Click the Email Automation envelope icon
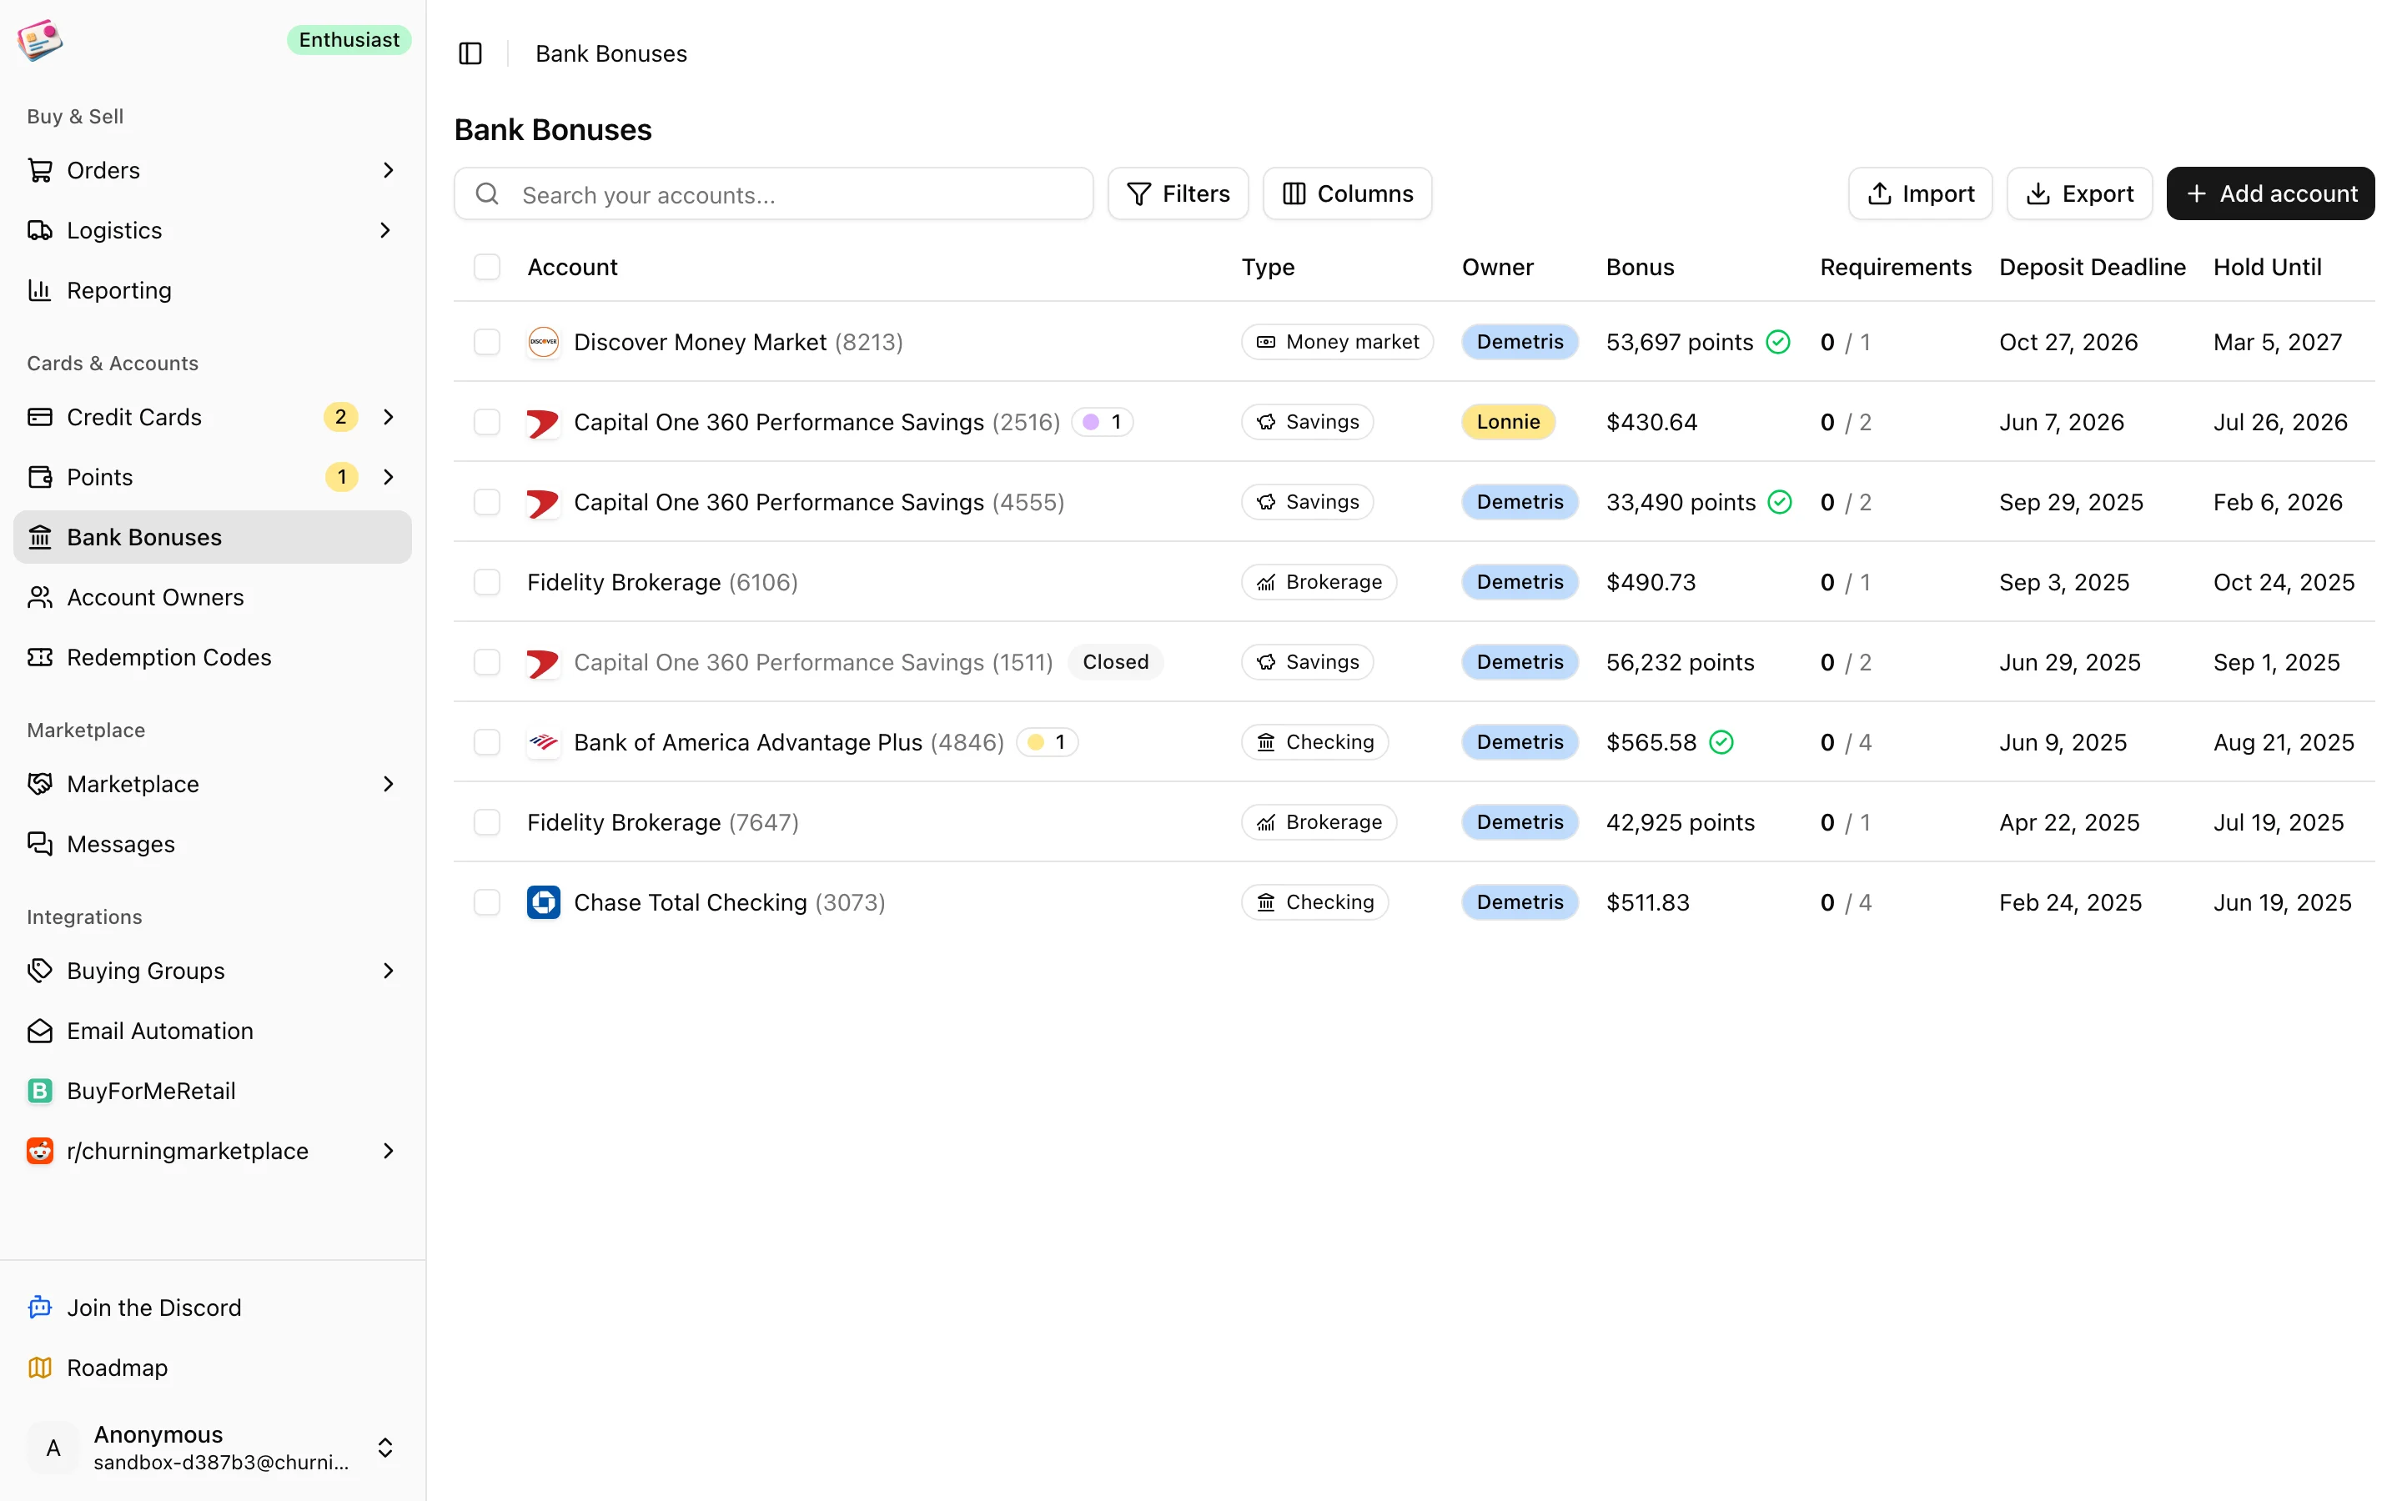Image resolution: width=2402 pixels, height=1501 pixels. pyautogui.click(x=40, y=1031)
